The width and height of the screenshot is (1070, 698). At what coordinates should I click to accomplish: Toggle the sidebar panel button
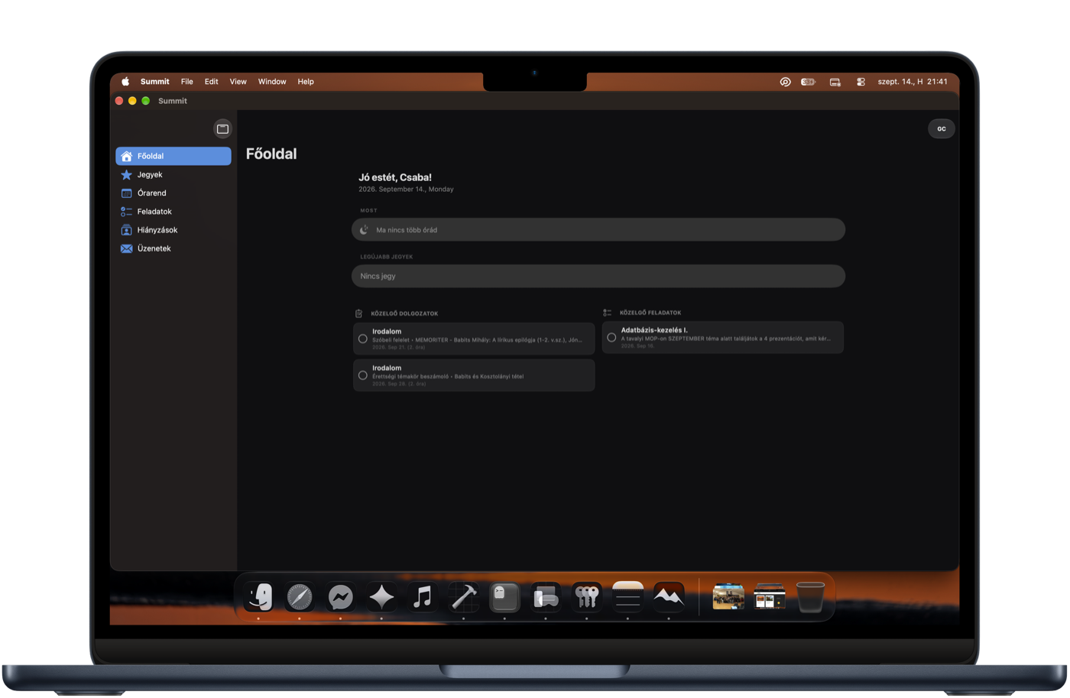coord(222,128)
